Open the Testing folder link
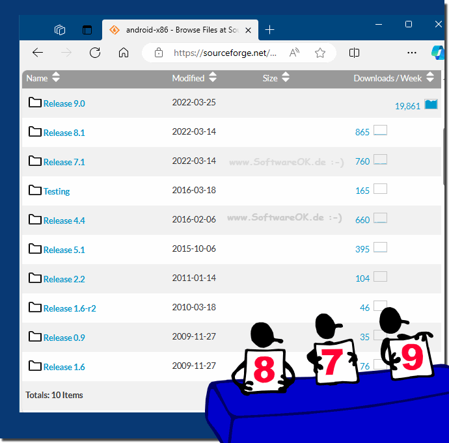Image resolution: width=449 pixels, height=443 pixels. pyautogui.click(x=57, y=191)
